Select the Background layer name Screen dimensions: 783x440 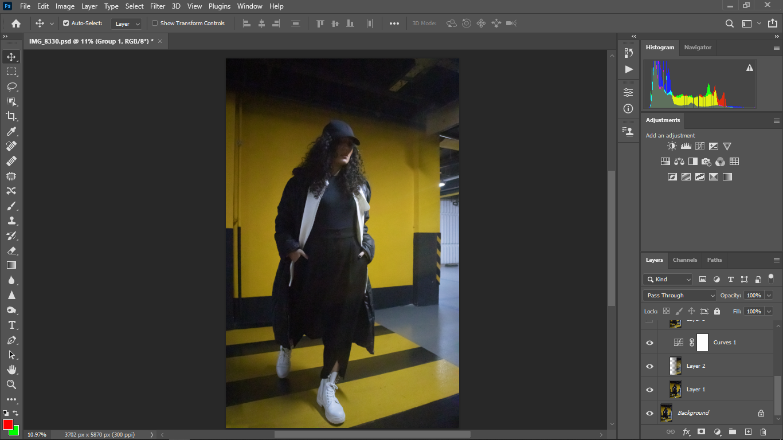pos(693,413)
